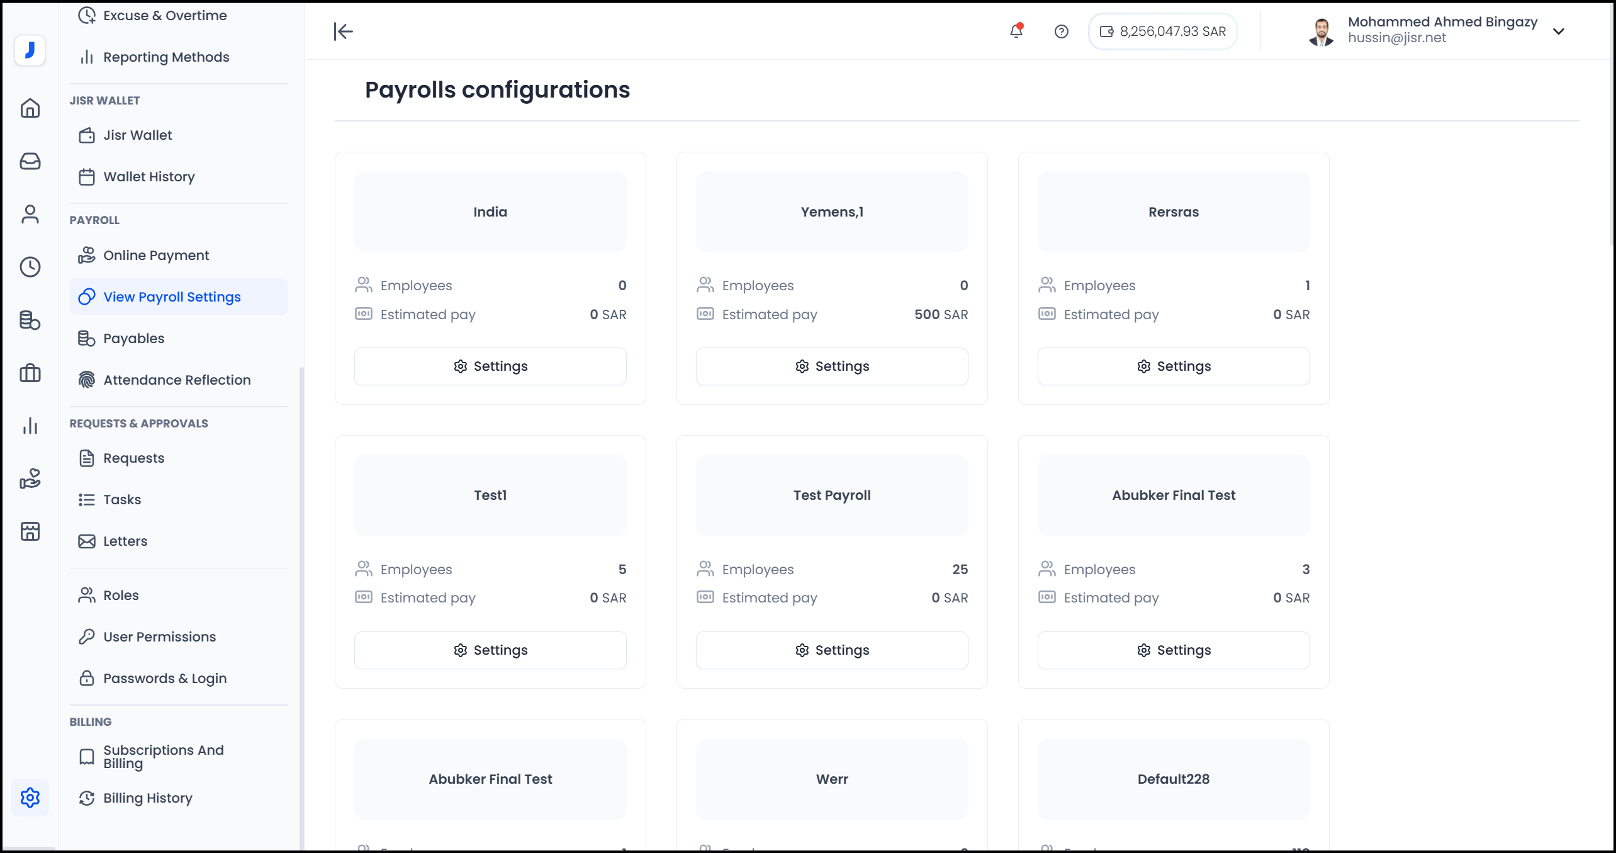Click the Jisr logo icon
1616x853 pixels.
30,50
